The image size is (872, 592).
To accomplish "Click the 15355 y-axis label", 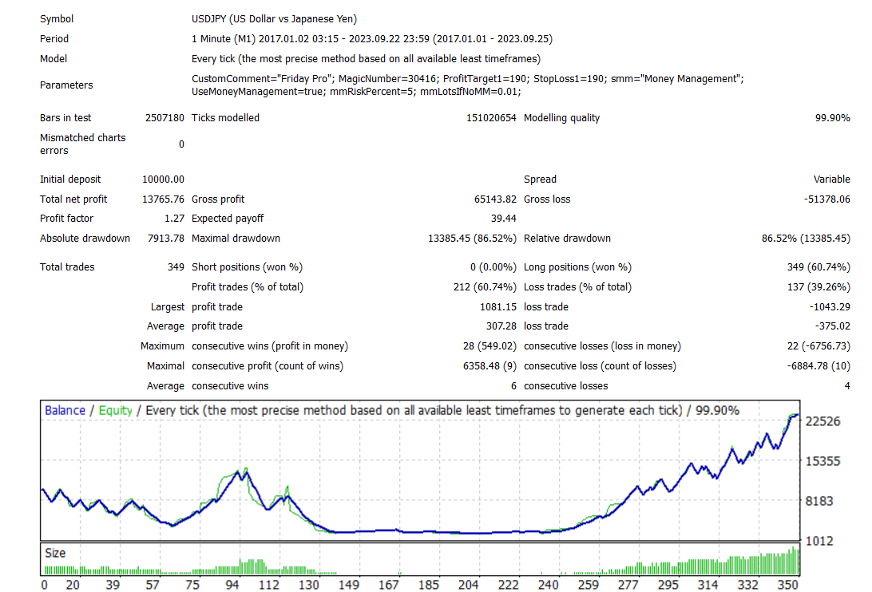I will [x=822, y=461].
